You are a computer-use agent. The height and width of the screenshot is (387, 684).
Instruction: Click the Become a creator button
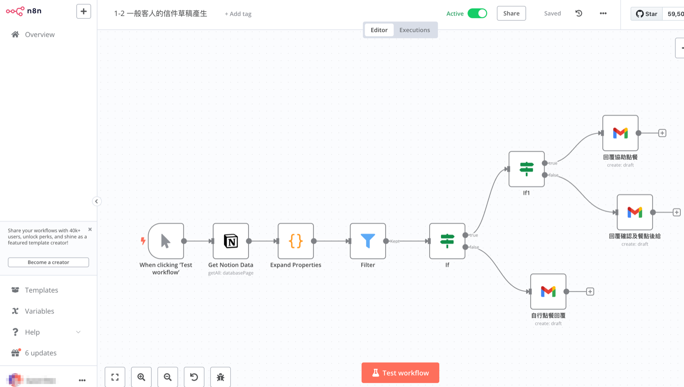click(x=48, y=262)
